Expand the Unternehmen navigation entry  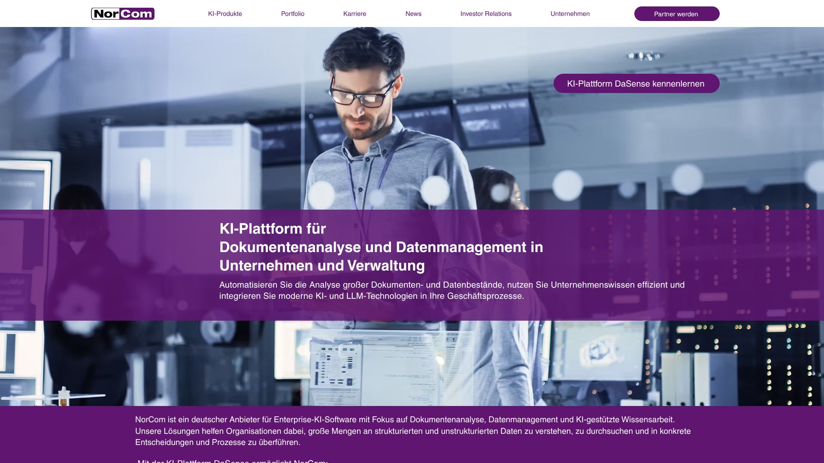point(570,14)
